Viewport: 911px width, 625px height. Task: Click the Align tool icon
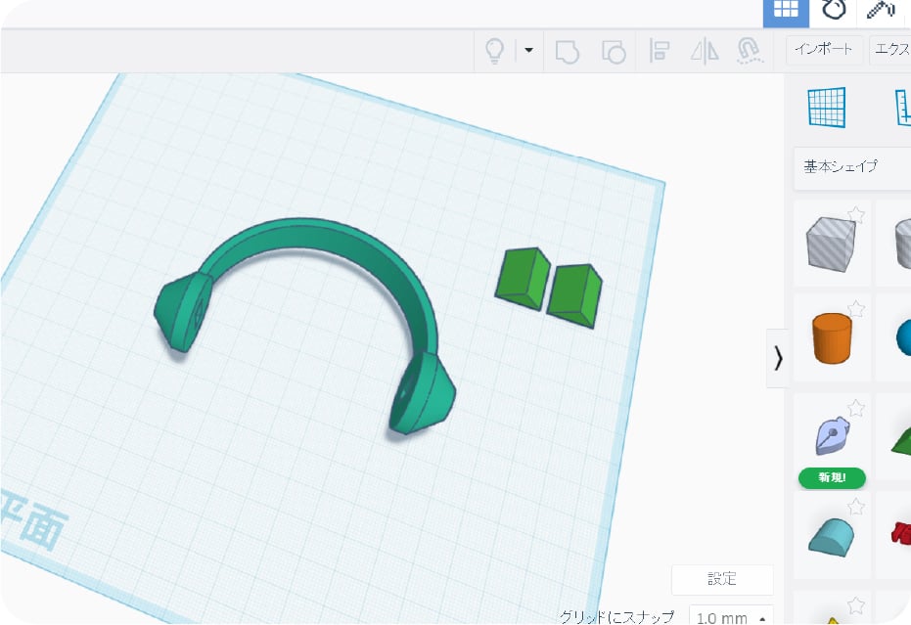click(660, 51)
